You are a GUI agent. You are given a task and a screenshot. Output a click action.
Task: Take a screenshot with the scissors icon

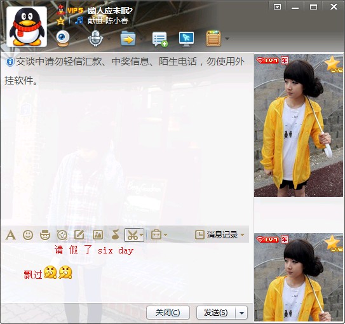[x=132, y=235]
